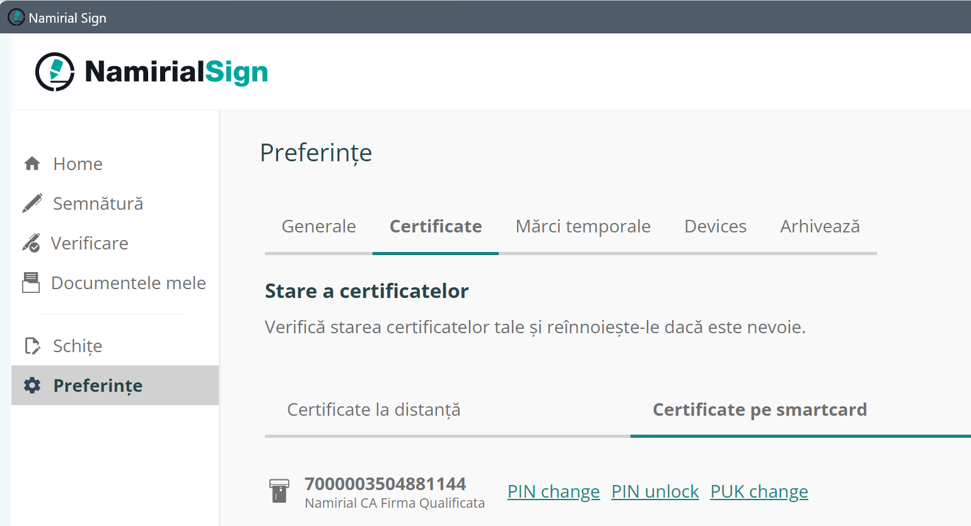971x526 pixels.
Task: Select Certificate pe smartcard sub-tab
Action: pos(760,409)
